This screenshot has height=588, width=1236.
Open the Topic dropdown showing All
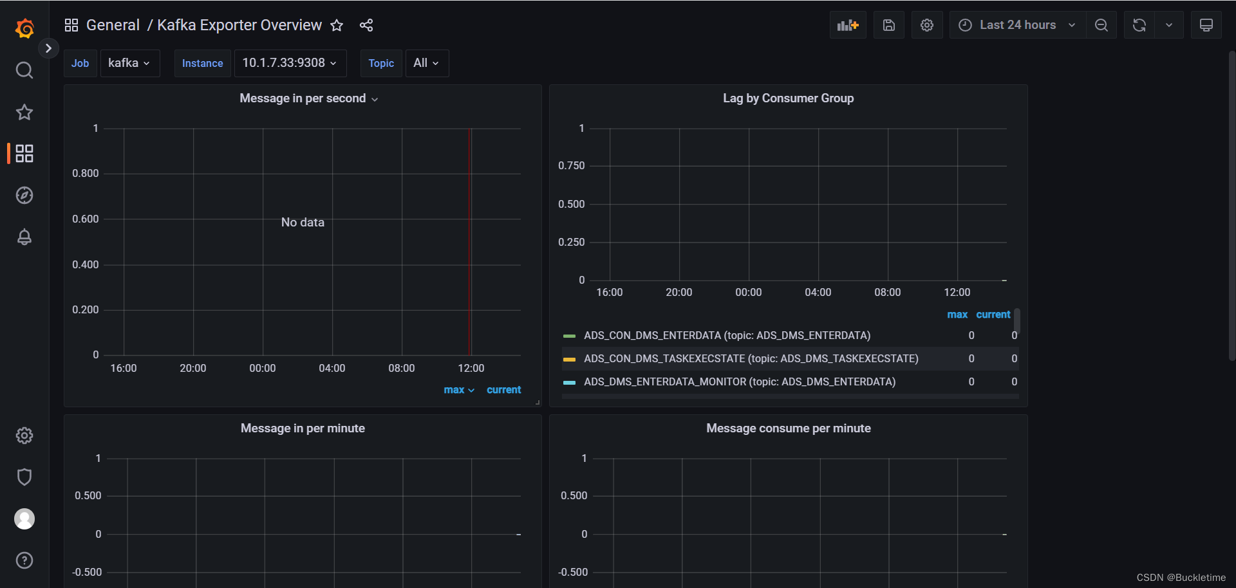click(x=427, y=63)
